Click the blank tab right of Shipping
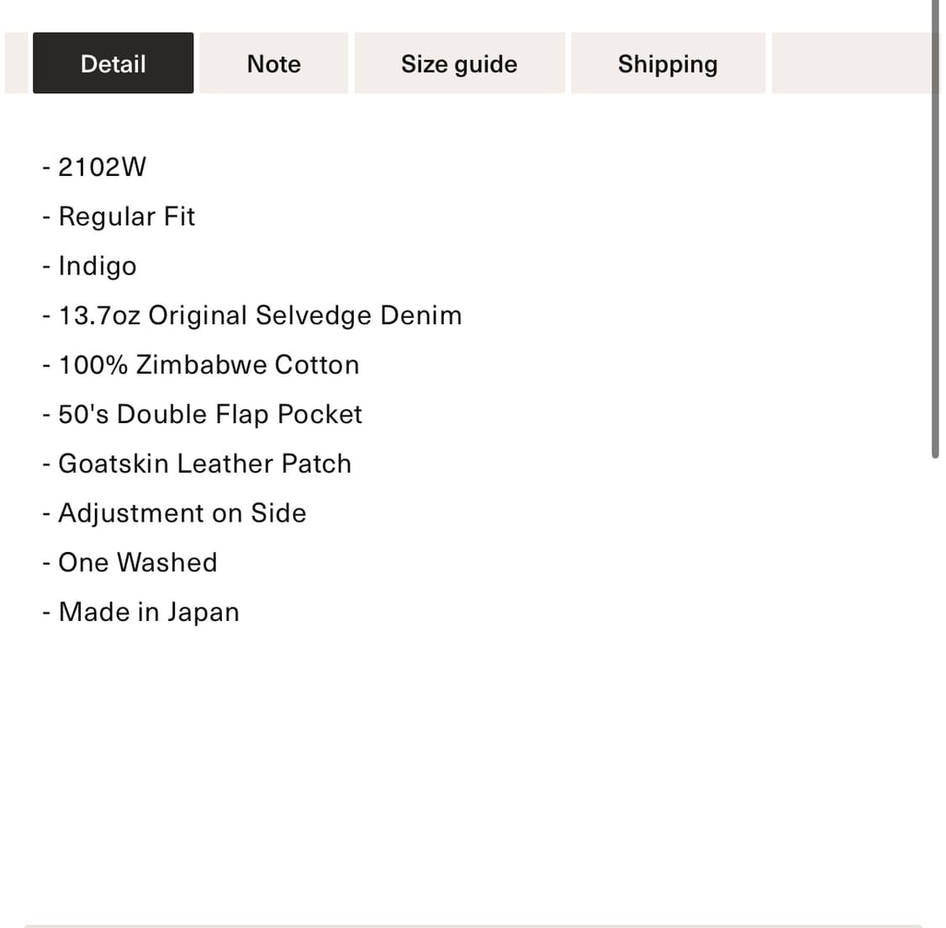 pos(849,64)
